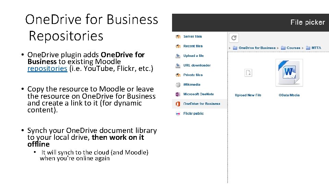Click the Wikimedia globe icon
This screenshot has height=185, width=329.
coord(178,85)
